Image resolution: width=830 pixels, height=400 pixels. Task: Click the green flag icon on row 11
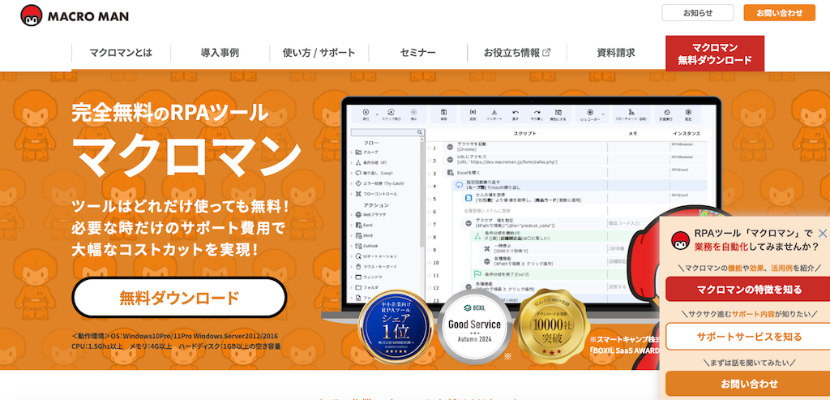[477, 274]
